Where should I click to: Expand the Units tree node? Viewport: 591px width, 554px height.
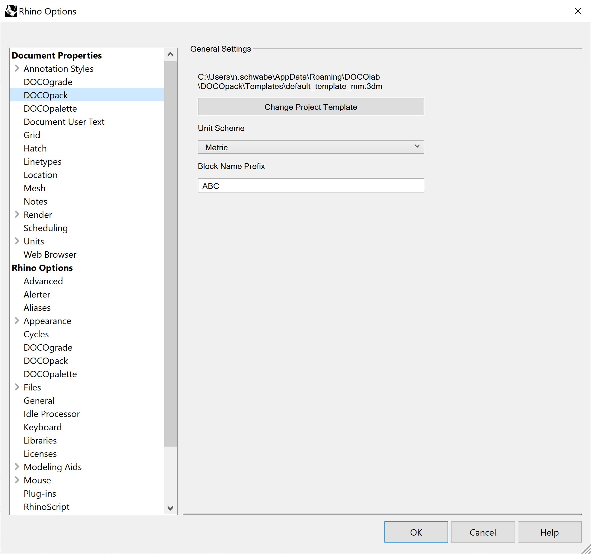pyautogui.click(x=17, y=241)
